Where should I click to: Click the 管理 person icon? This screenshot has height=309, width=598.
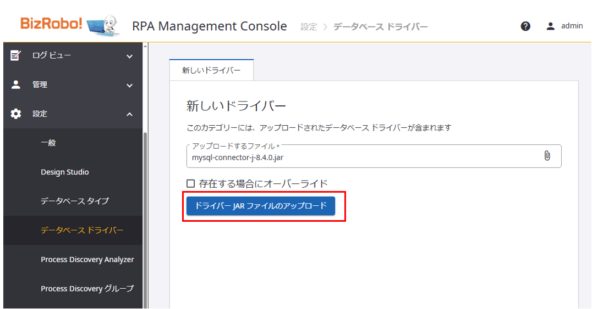pos(16,85)
